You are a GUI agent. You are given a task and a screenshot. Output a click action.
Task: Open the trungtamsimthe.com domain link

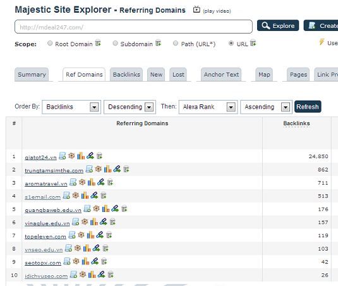[x=54, y=170]
